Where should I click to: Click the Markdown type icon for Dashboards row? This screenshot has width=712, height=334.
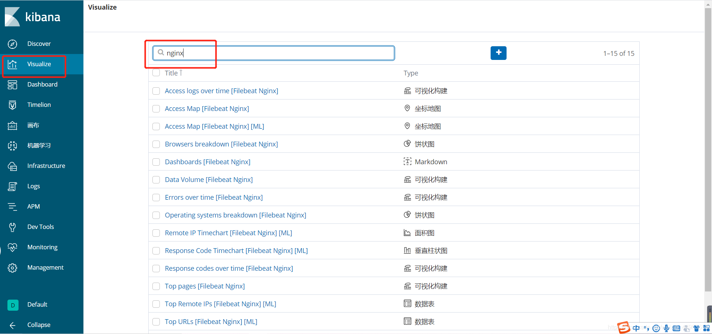(407, 161)
